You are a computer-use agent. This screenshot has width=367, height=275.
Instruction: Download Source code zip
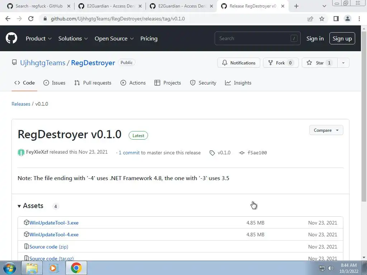click(x=49, y=247)
